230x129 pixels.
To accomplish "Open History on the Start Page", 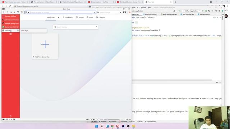I will (80, 18).
